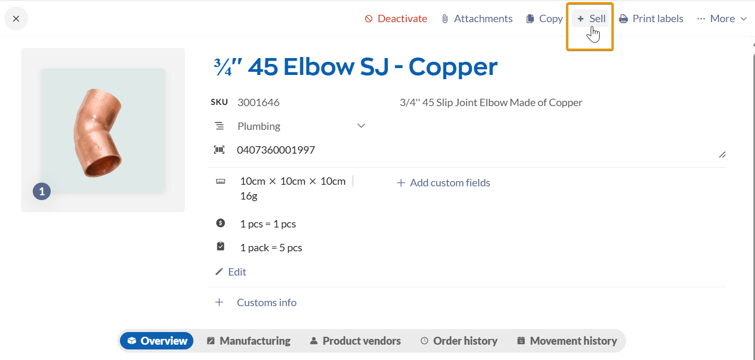Open the Product vendors tab
The height and width of the screenshot is (360, 755).
click(x=355, y=341)
